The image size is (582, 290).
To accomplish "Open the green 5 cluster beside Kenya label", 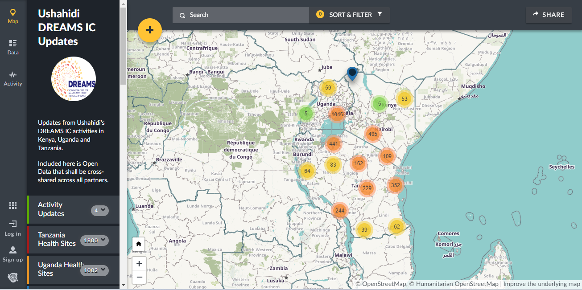I will 380,104.
